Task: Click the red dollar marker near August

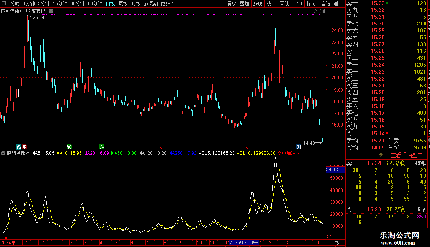Action: [x=161, y=147]
